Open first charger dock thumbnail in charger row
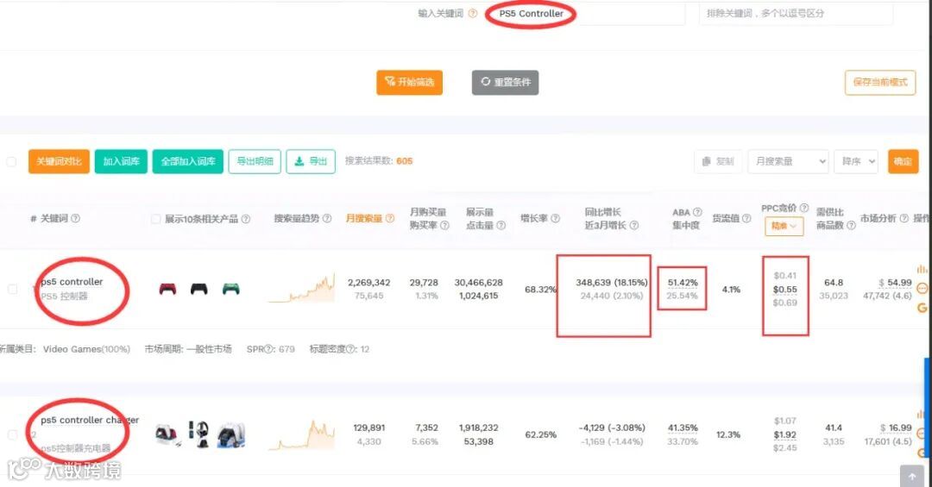 click(168, 435)
